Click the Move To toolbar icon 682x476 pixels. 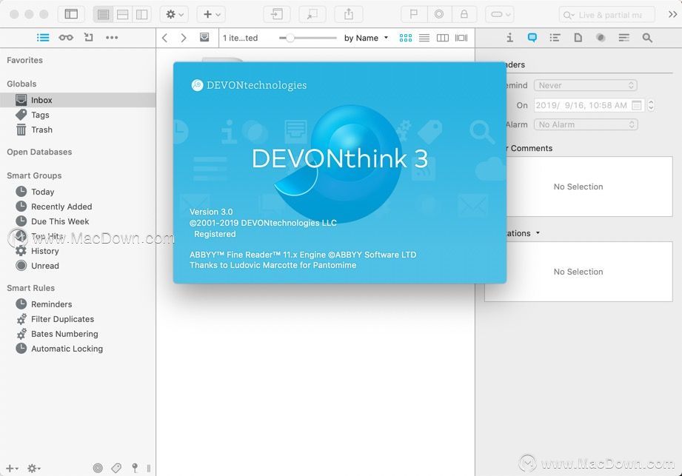(x=277, y=14)
